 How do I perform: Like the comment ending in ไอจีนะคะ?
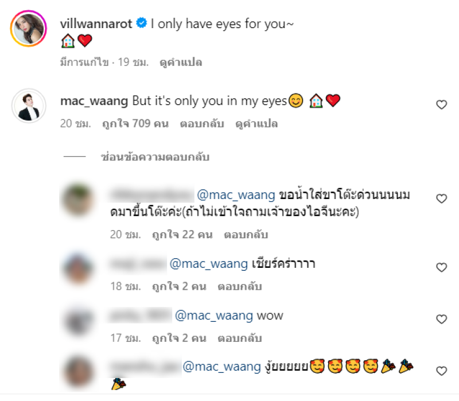coord(441,198)
